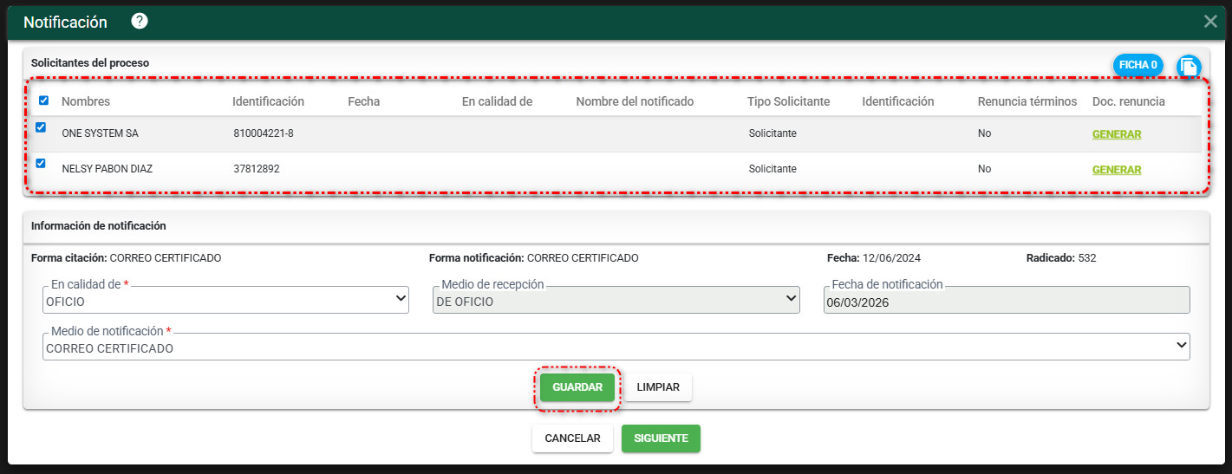
Task: Click the SIGUIENTE button
Action: (661, 438)
